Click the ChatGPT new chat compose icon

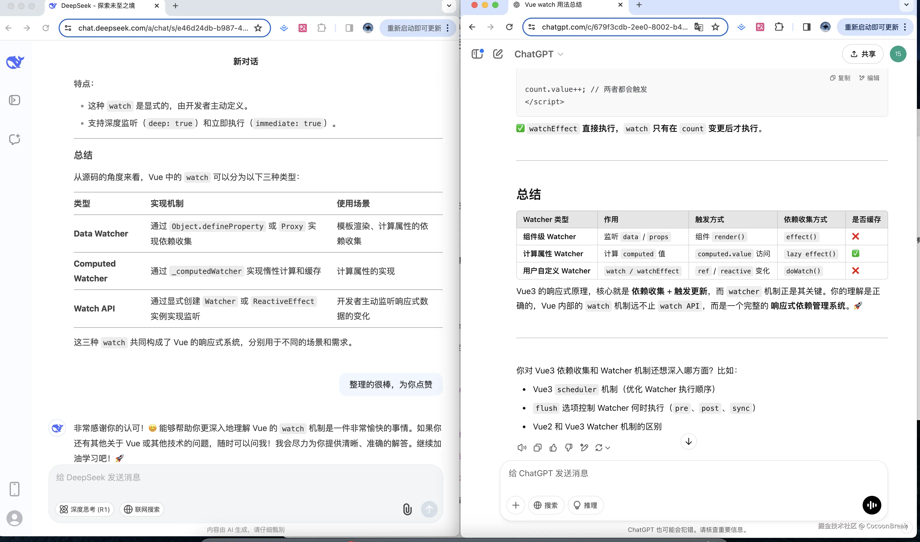tap(498, 54)
